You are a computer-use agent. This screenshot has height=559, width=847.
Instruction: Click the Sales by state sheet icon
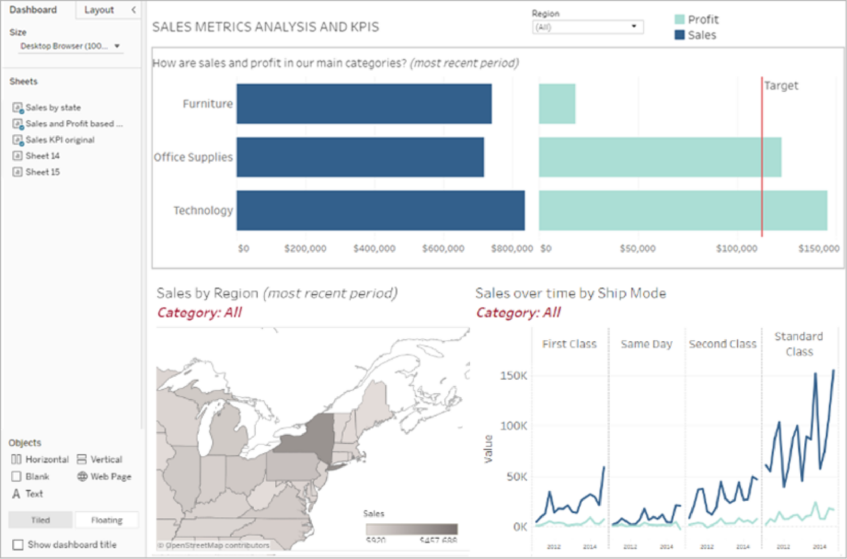pyautogui.click(x=18, y=108)
